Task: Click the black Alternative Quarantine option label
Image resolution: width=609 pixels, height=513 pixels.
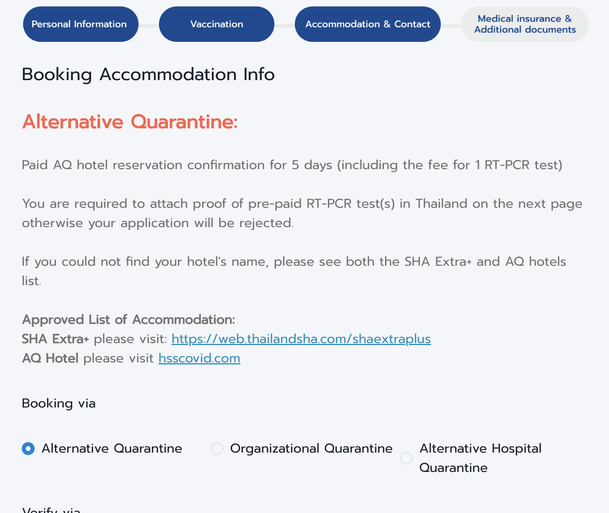Action: click(112, 449)
